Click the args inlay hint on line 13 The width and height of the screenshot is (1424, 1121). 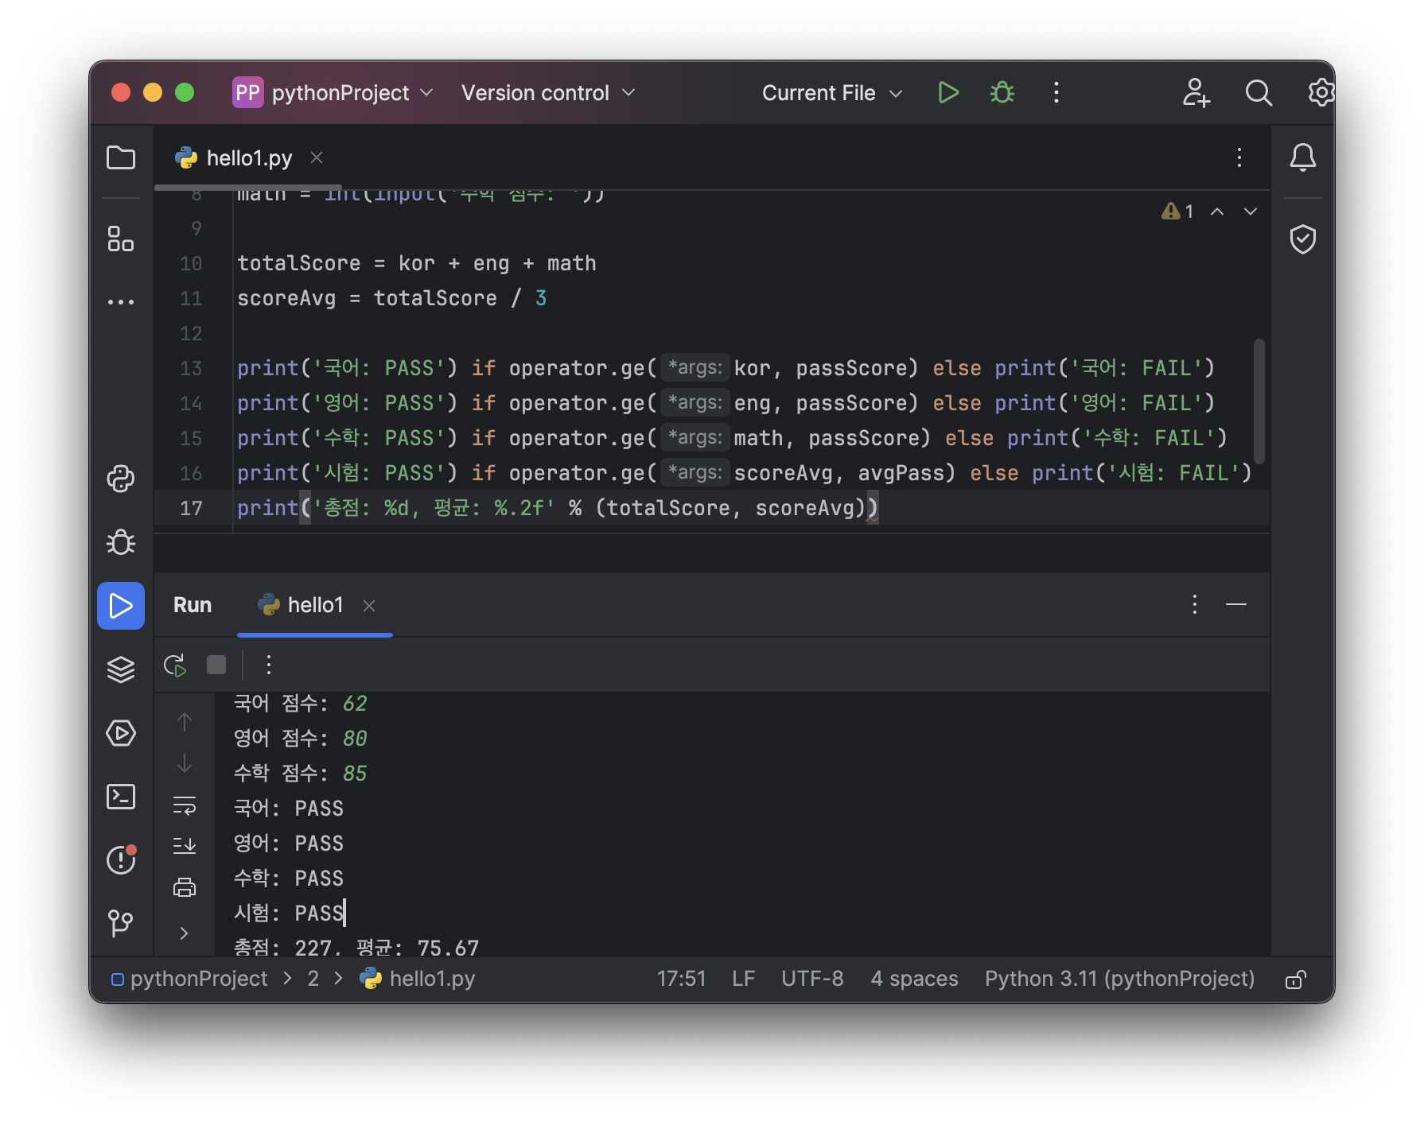tap(694, 367)
